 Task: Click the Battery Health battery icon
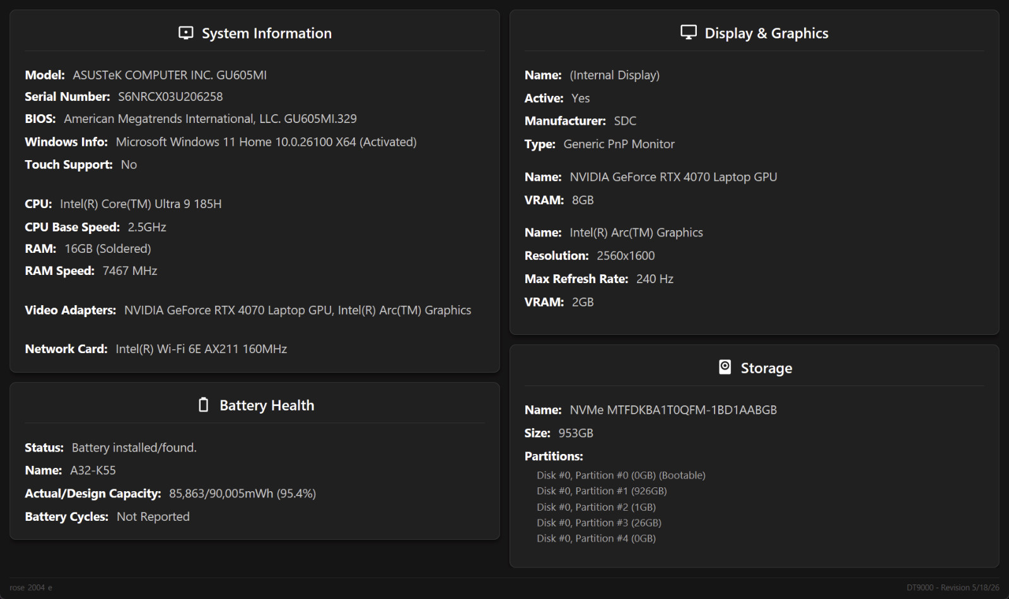(203, 405)
